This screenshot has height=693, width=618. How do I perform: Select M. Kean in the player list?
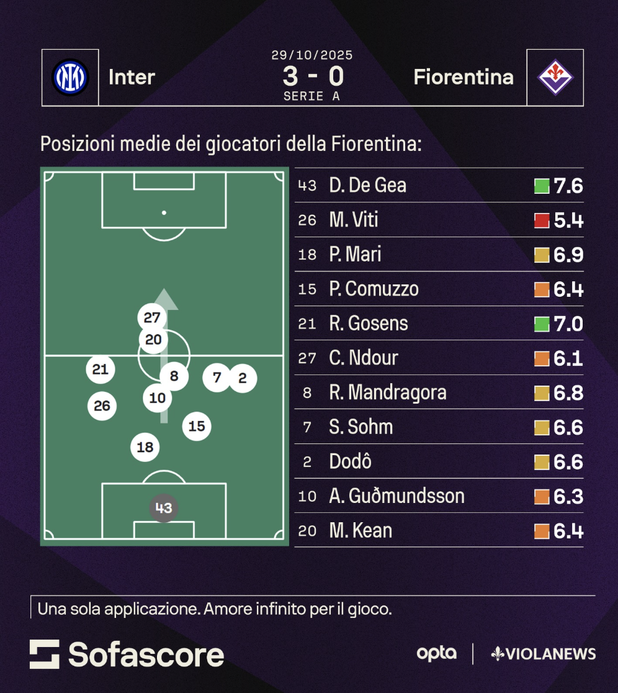(361, 530)
